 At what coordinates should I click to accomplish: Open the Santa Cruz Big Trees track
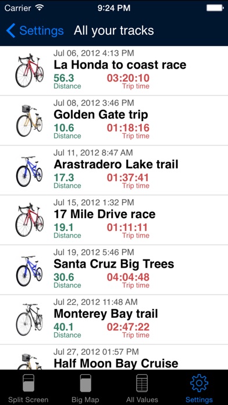tap(114, 269)
